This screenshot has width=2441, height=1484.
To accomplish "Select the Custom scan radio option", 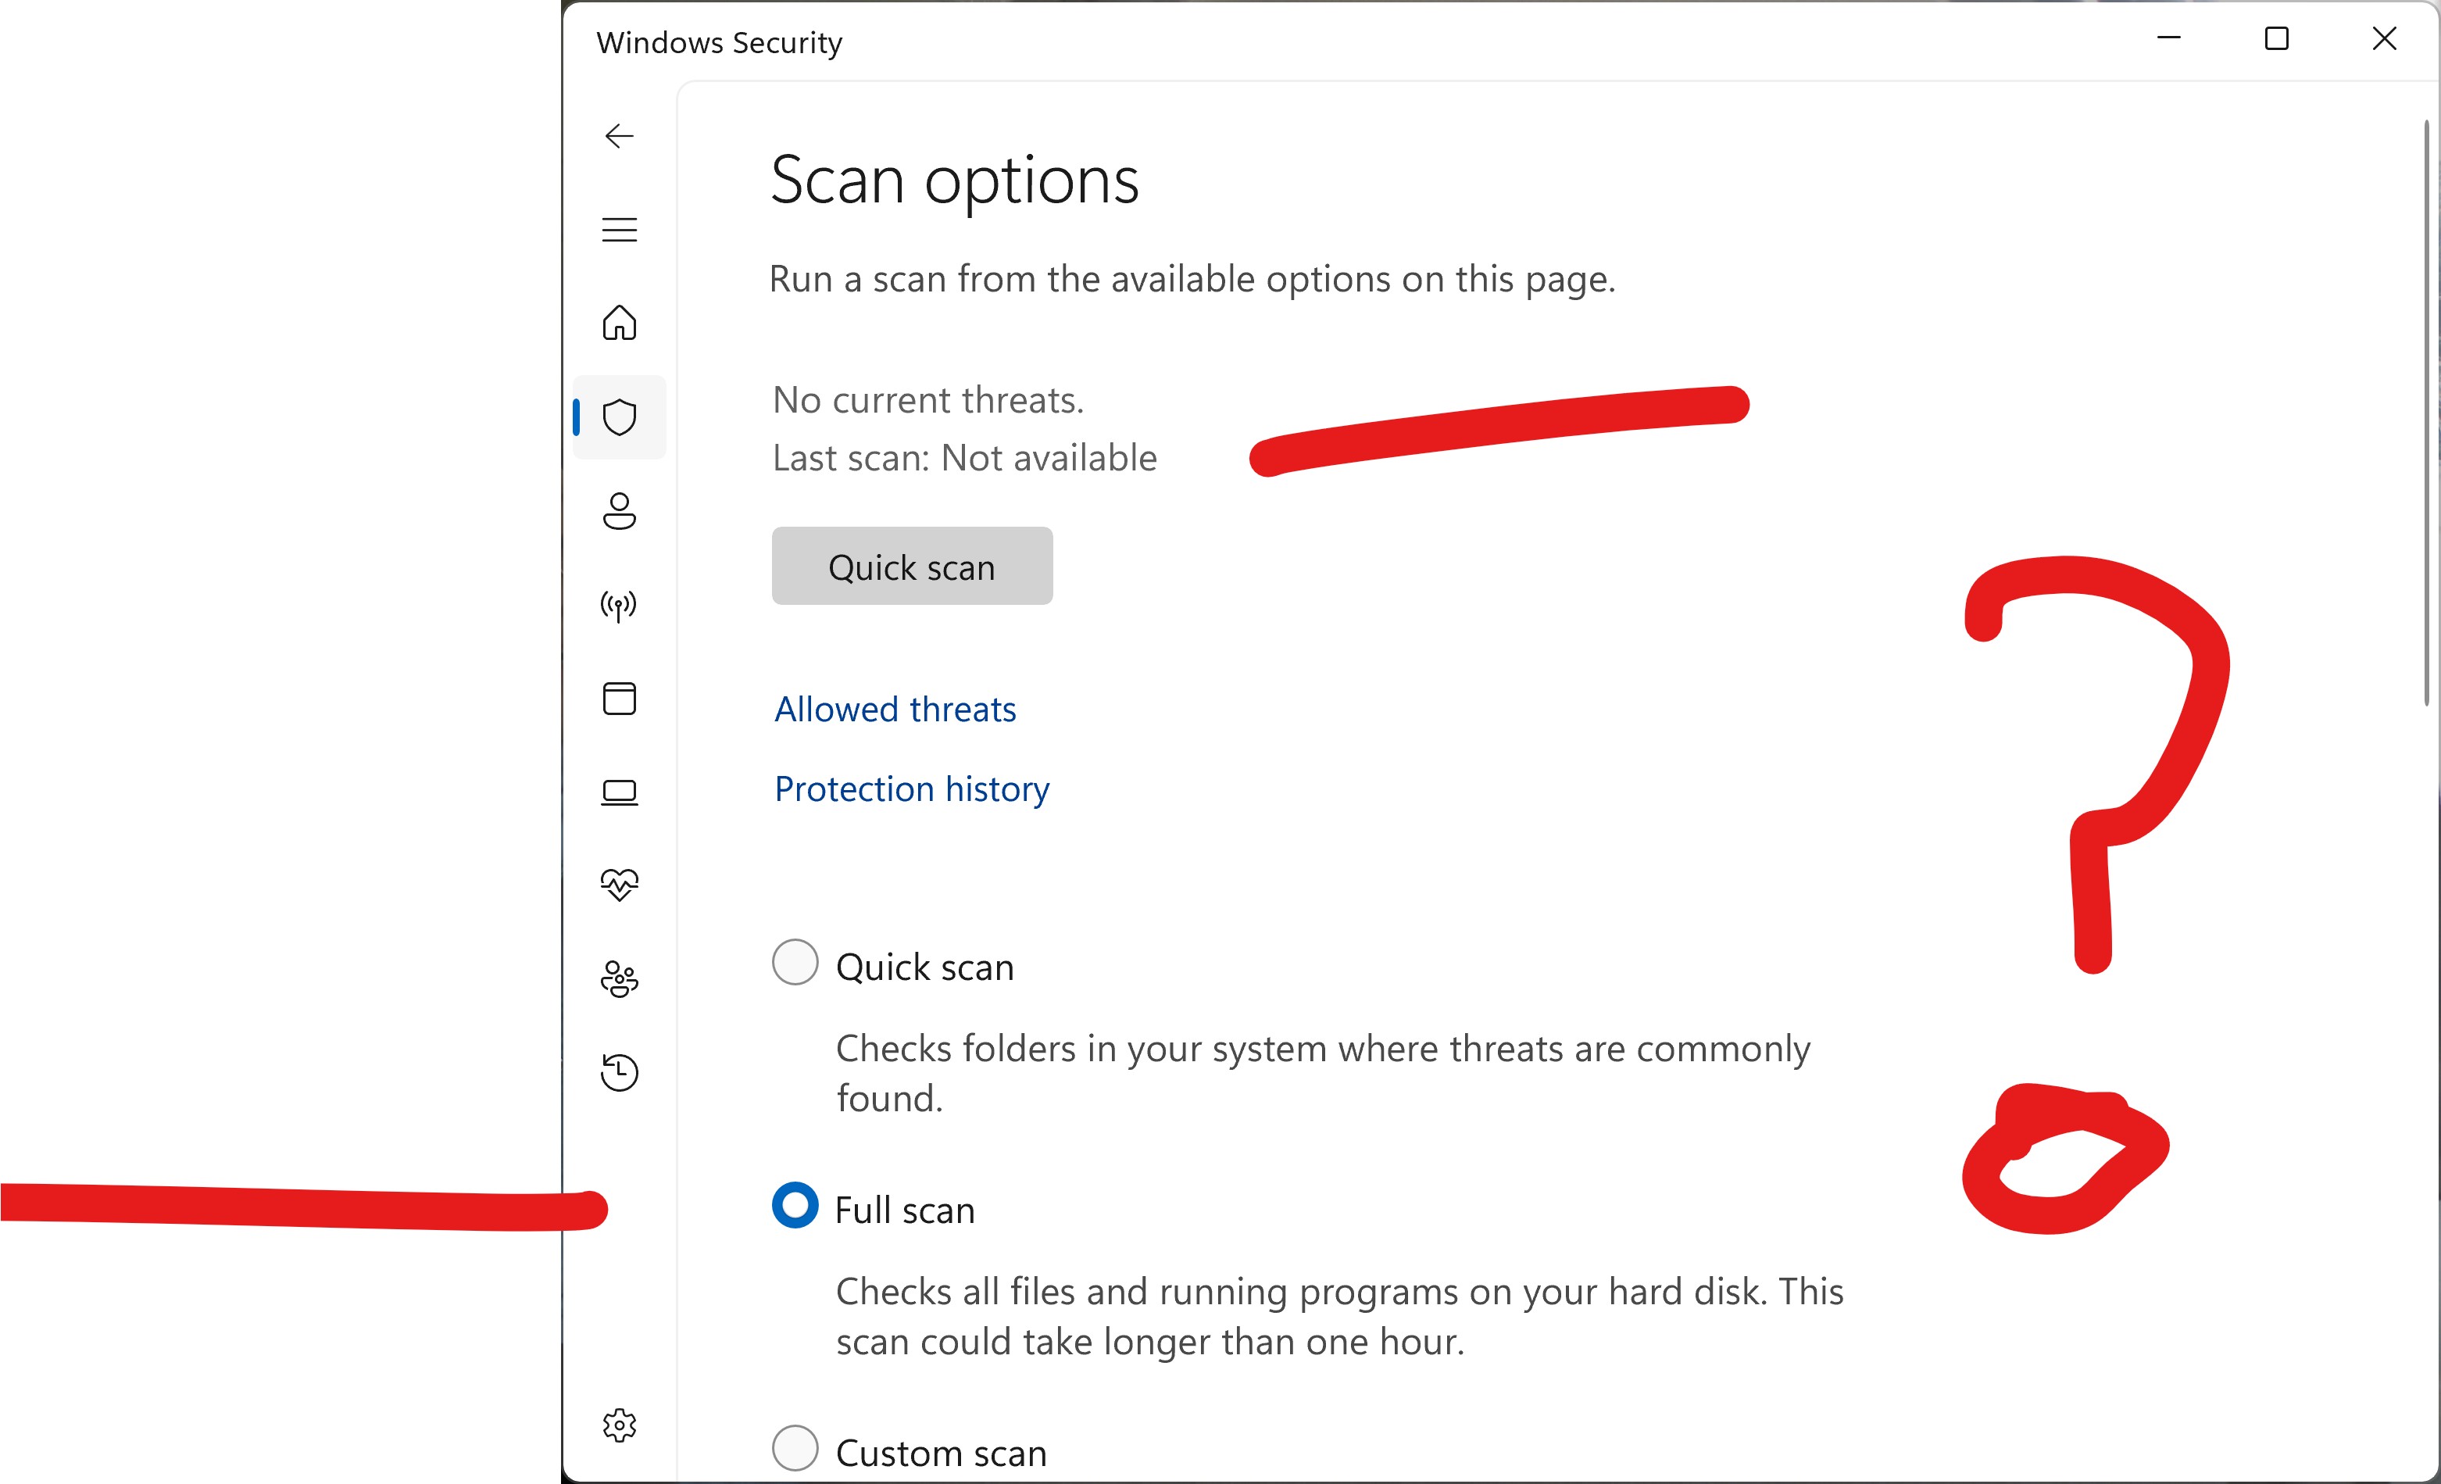I will click(x=795, y=1448).
